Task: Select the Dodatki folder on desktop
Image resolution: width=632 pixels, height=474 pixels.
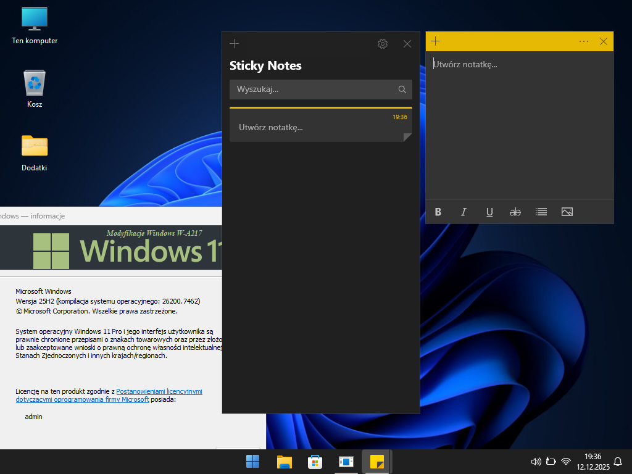Action: 35,152
